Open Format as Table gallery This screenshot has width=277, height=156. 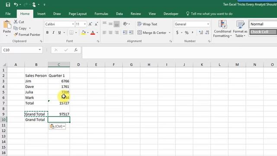240,29
